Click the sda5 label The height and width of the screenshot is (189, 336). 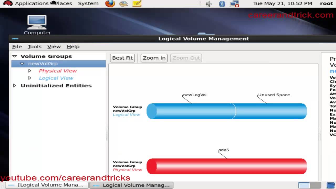(224, 150)
